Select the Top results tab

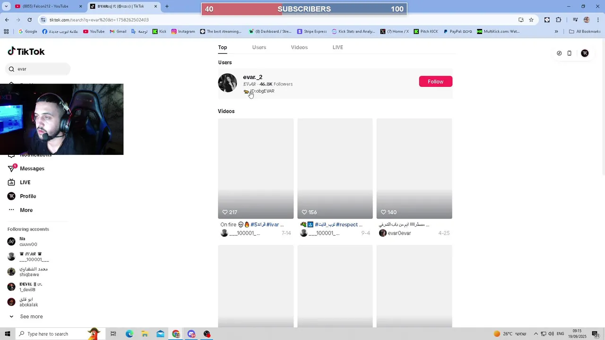[x=223, y=47]
